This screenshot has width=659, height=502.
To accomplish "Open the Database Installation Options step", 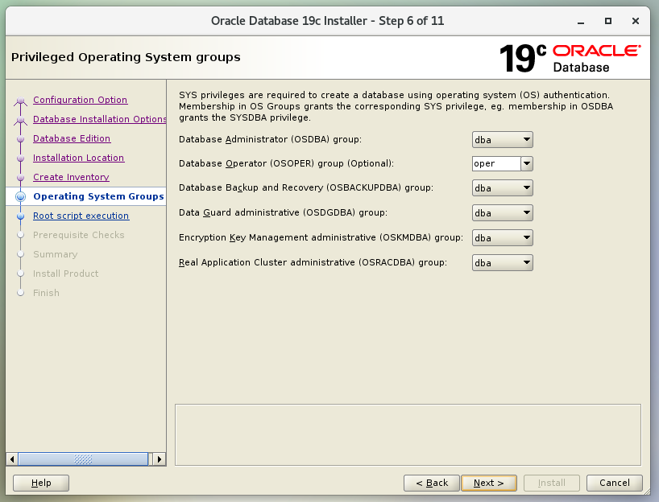I will [99, 119].
